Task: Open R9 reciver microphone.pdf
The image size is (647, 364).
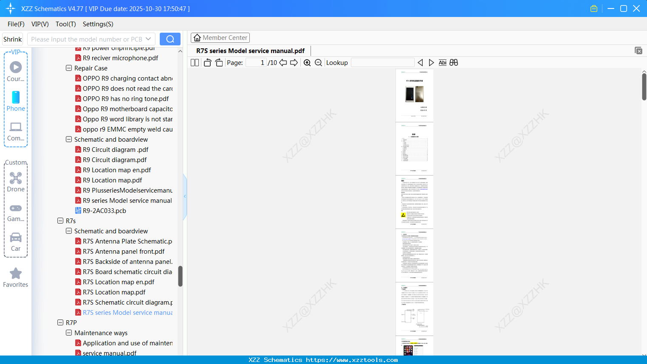Action: [121, 58]
